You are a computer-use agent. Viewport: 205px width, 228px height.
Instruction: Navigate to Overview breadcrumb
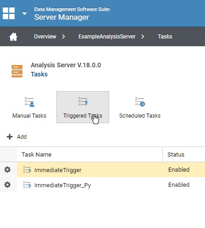coord(45,37)
